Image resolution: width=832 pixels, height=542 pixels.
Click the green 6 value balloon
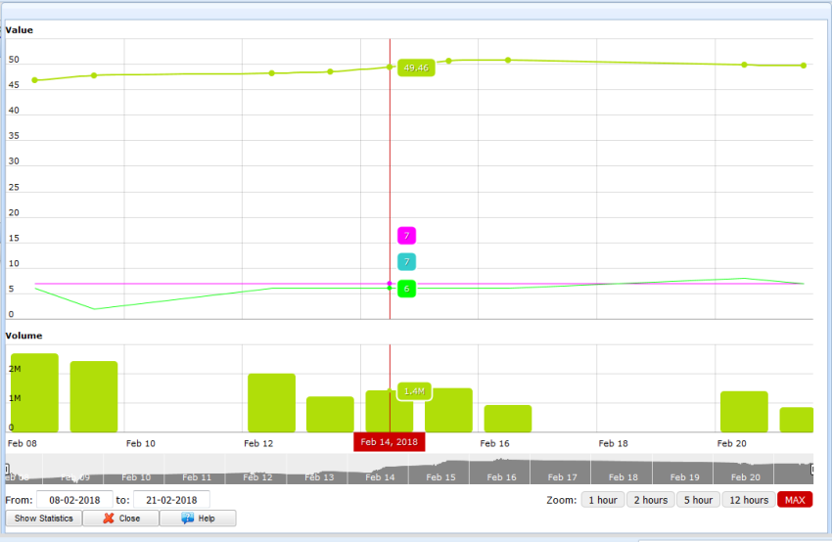(x=407, y=289)
